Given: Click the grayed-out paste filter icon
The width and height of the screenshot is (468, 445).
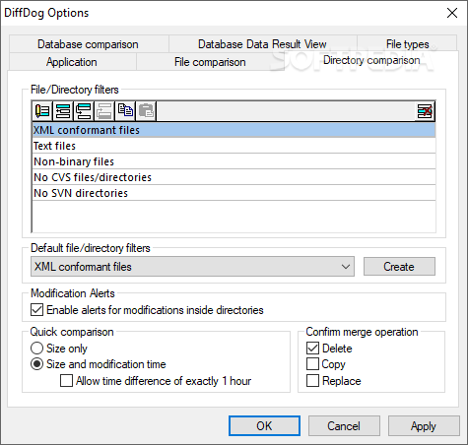Looking at the screenshot, I should (146, 111).
